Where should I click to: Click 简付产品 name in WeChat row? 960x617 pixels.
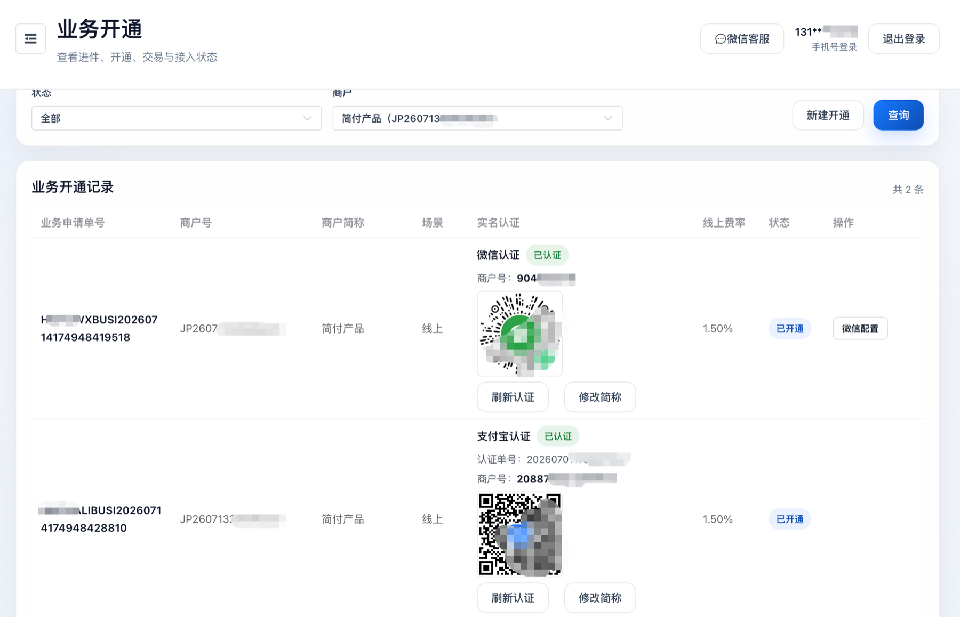click(x=343, y=329)
